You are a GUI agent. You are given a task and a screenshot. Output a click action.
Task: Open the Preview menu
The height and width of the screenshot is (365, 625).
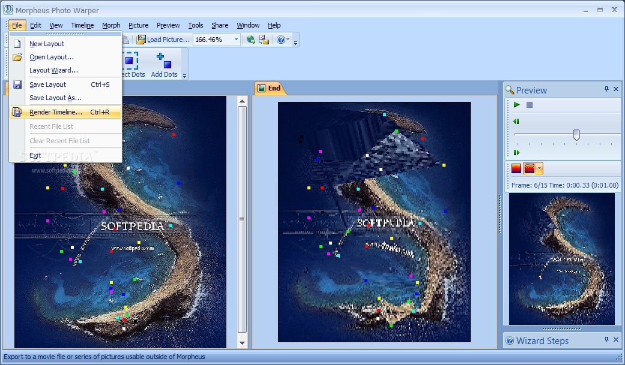point(168,25)
